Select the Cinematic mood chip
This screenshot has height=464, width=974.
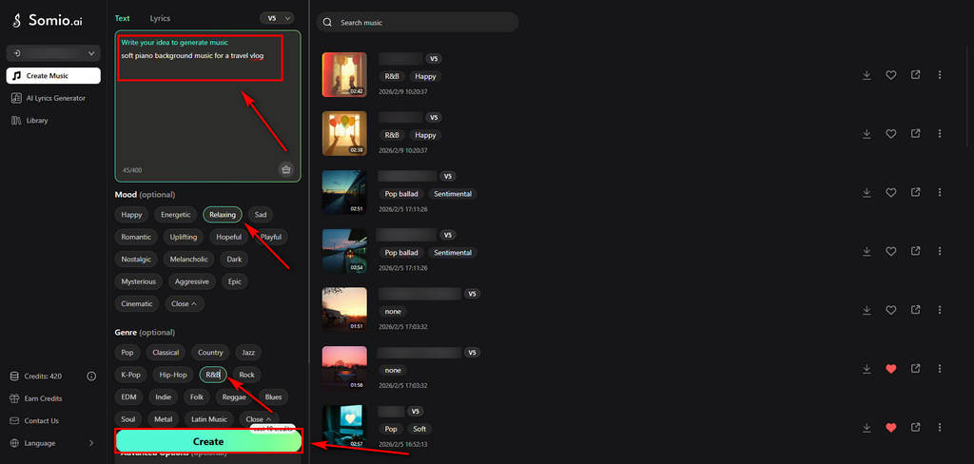[137, 303]
